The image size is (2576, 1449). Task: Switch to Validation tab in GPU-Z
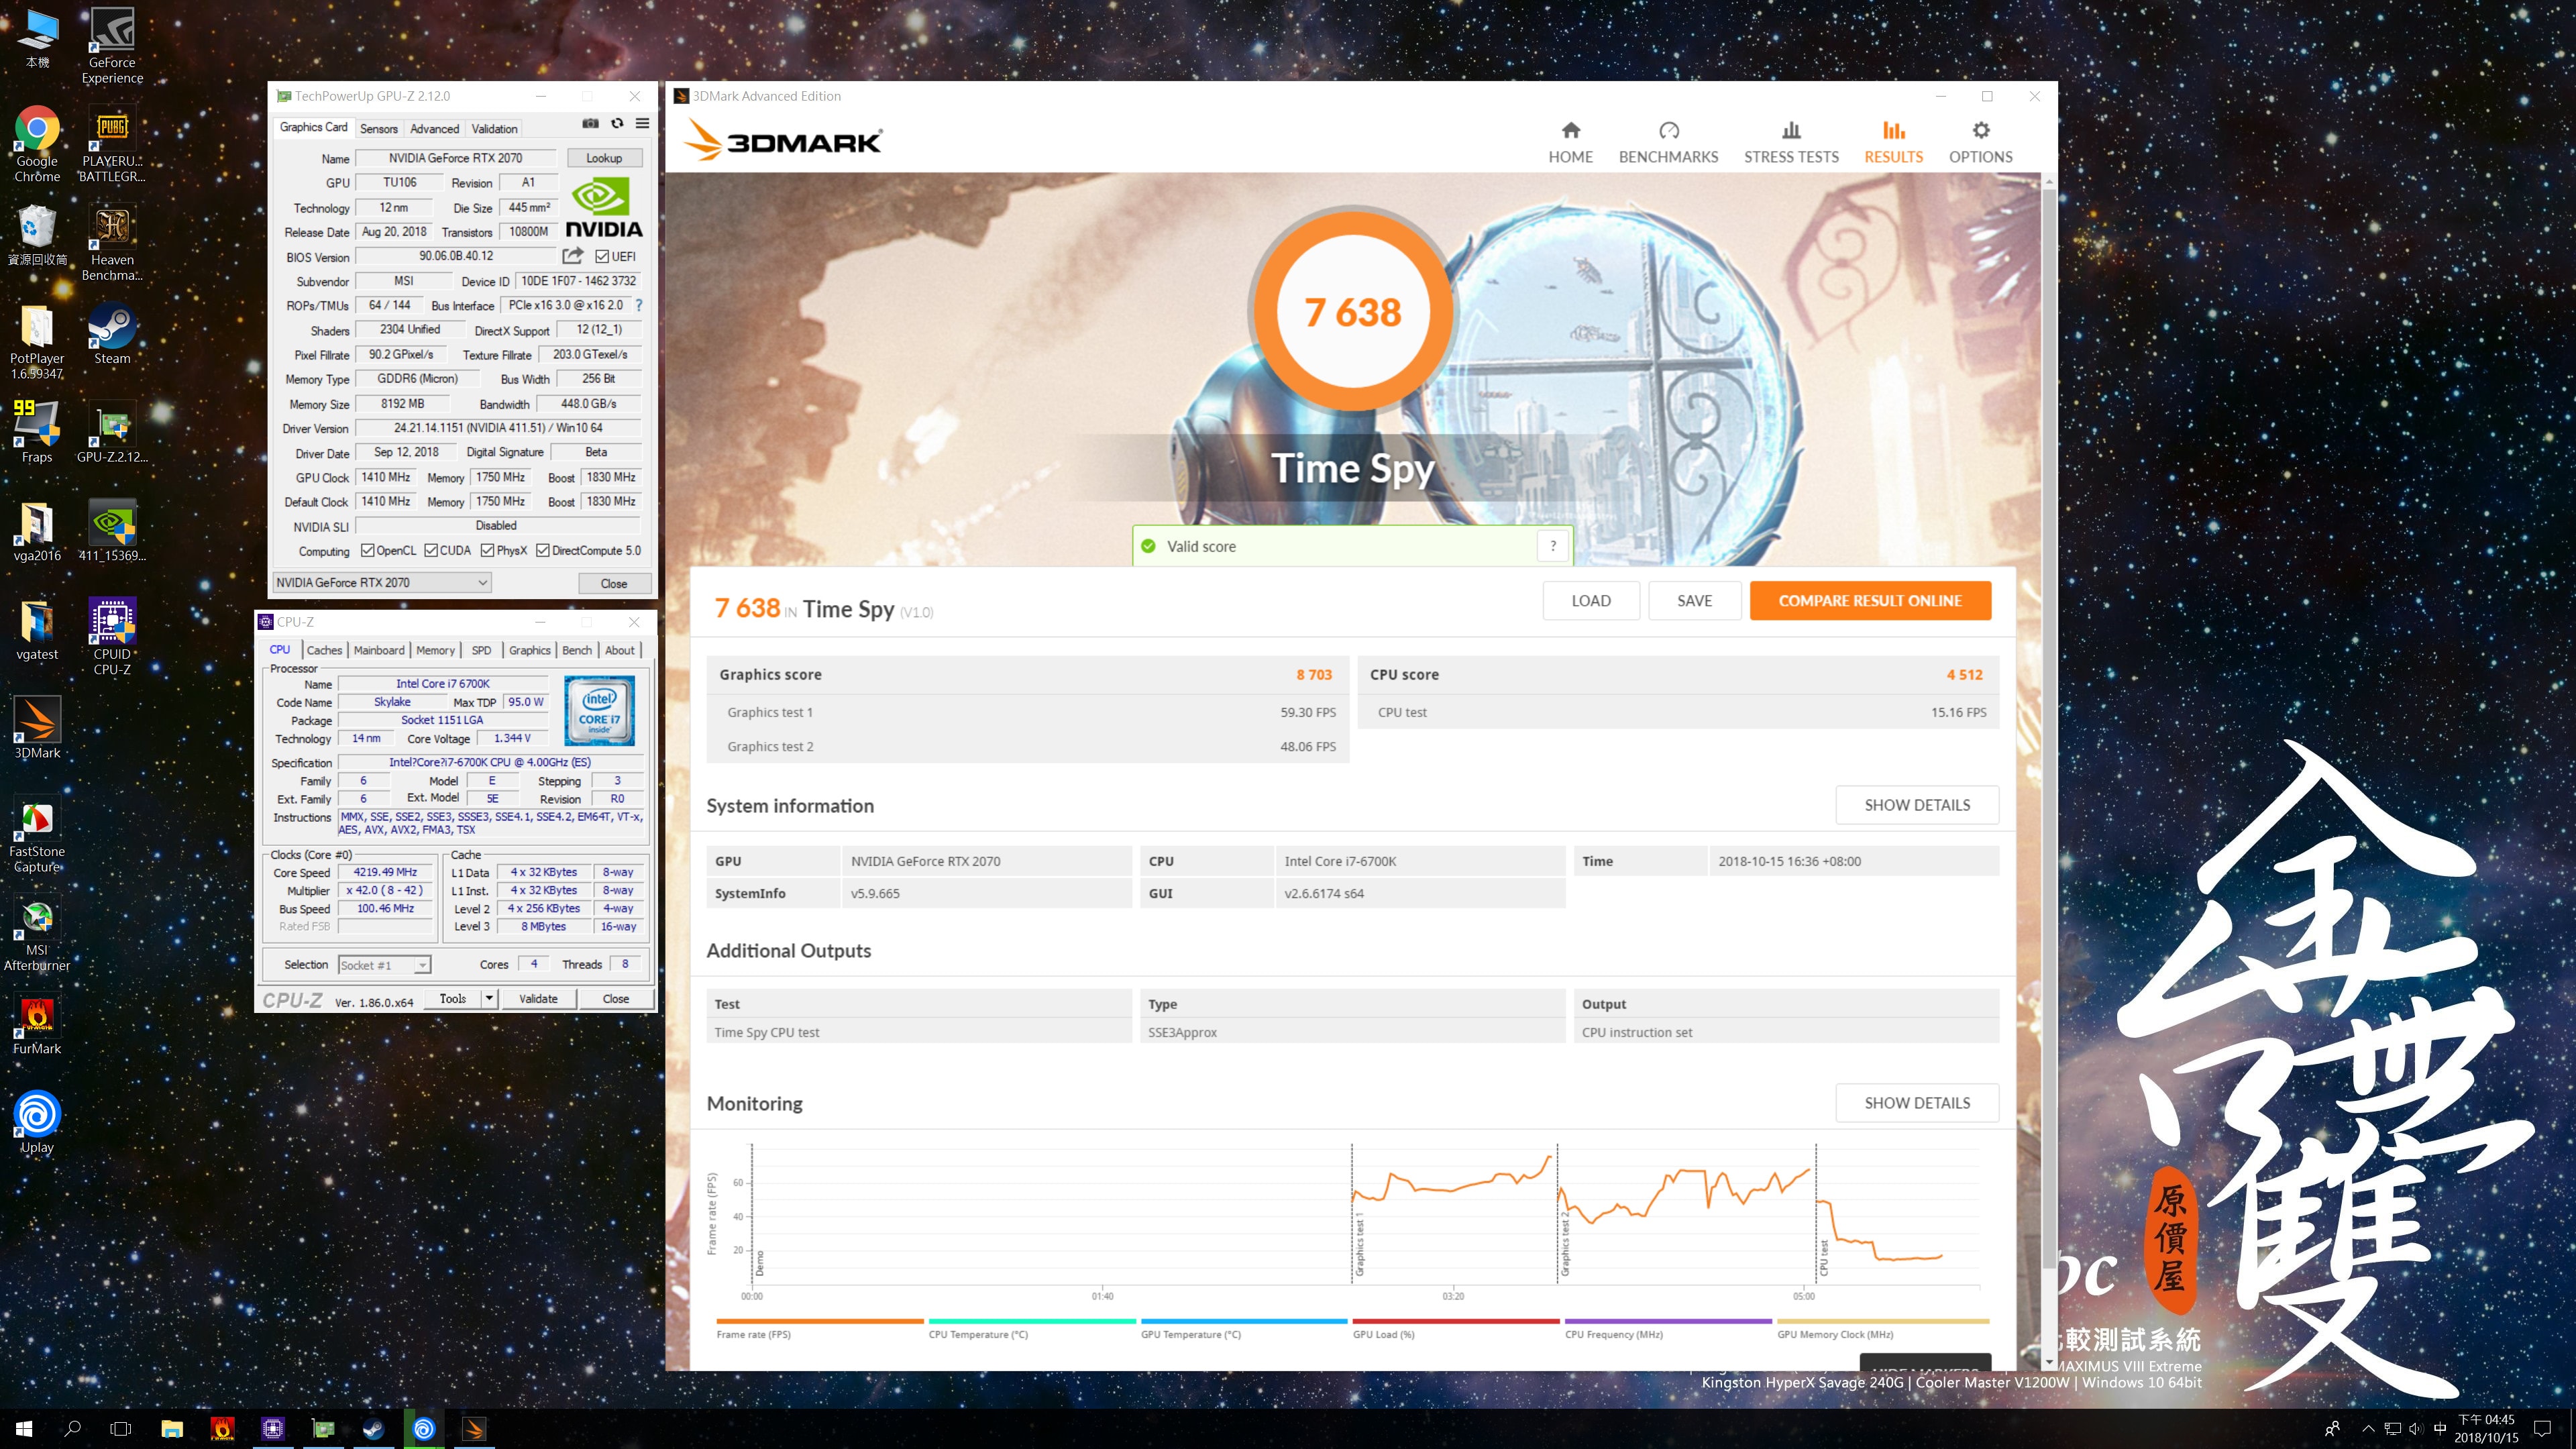click(494, 129)
